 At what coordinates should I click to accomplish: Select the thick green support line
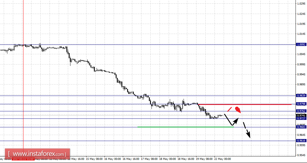pos(186,127)
